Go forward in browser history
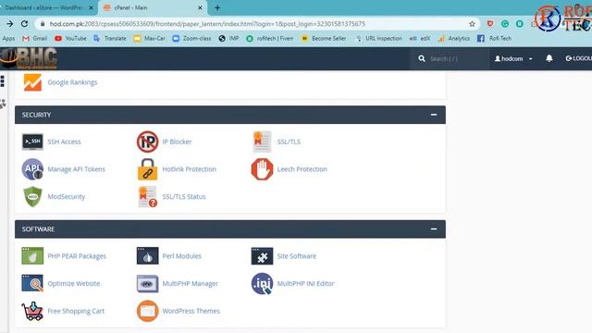This screenshot has height=333, width=592. 9,24
